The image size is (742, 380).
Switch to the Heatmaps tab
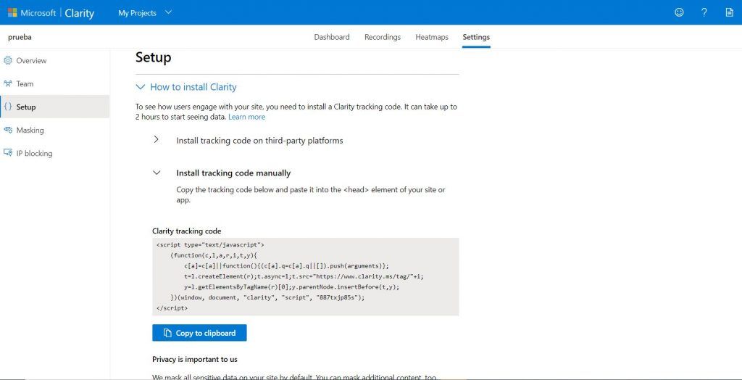pos(432,37)
